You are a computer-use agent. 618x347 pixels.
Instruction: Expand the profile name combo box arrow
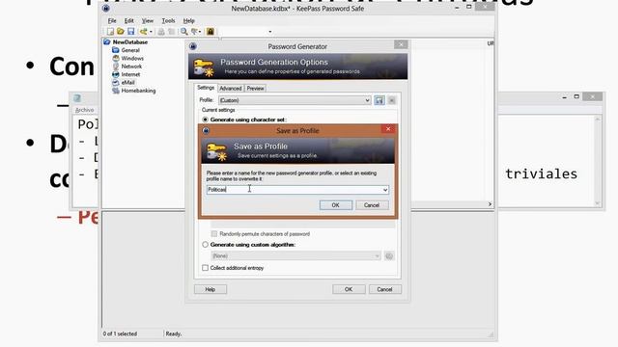tap(385, 190)
